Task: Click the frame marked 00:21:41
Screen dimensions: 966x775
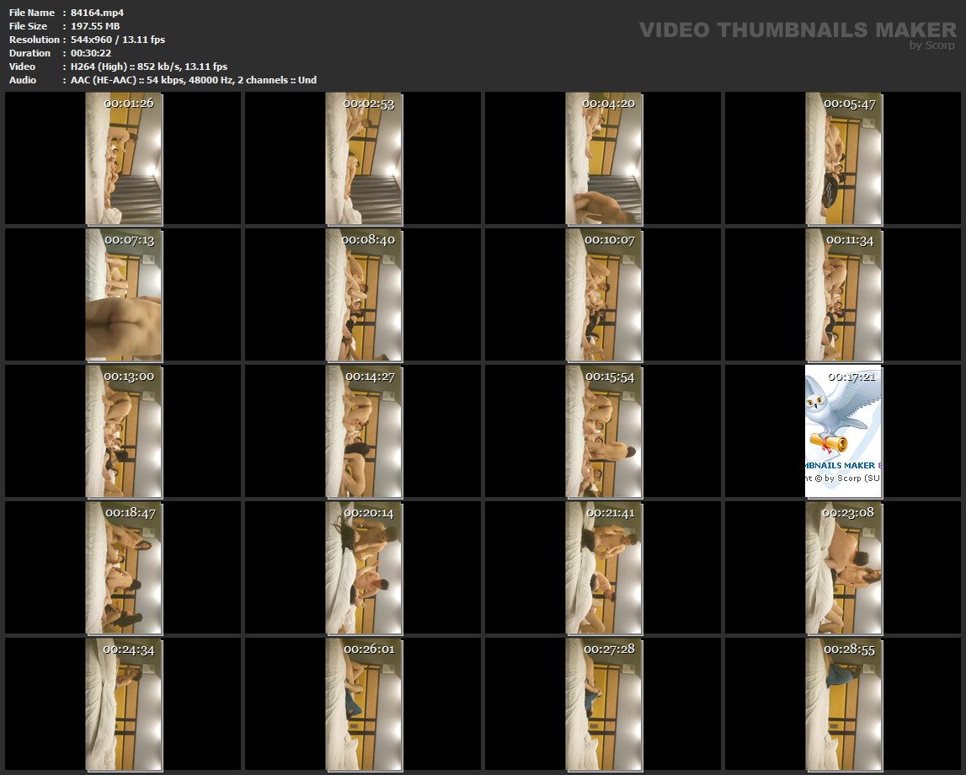Action: click(x=604, y=568)
